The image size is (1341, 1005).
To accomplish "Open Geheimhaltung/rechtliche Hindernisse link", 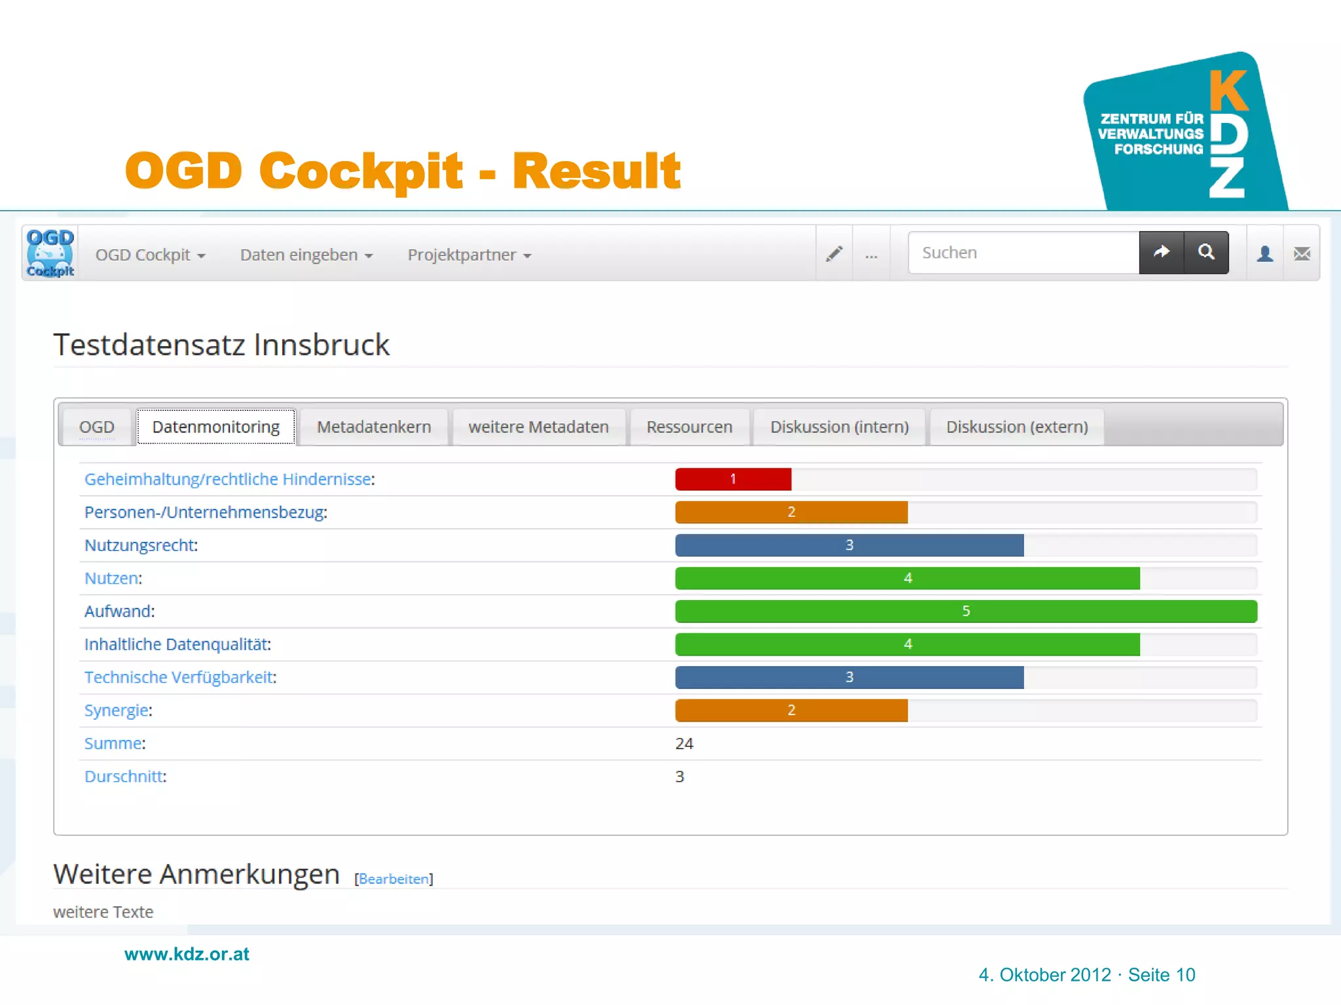I will pyautogui.click(x=228, y=479).
